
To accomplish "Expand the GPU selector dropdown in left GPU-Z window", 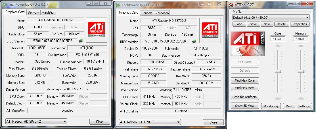I will (36, 121).
